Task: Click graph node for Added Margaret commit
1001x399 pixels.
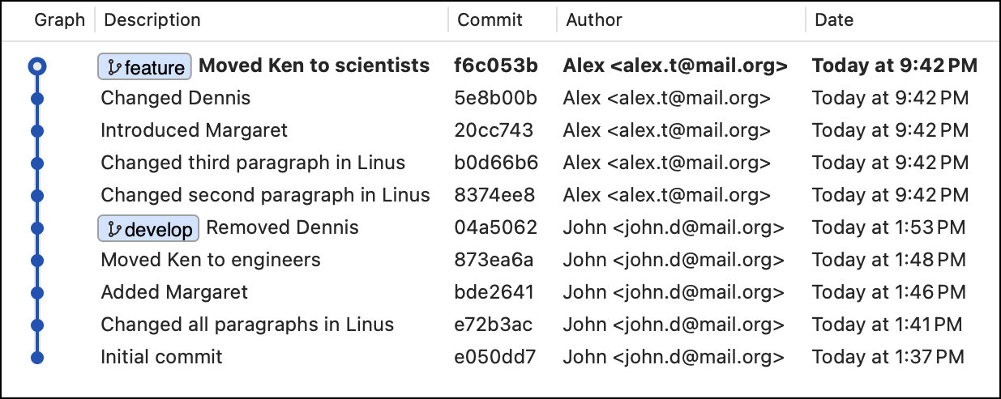Action: click(36, 293)
